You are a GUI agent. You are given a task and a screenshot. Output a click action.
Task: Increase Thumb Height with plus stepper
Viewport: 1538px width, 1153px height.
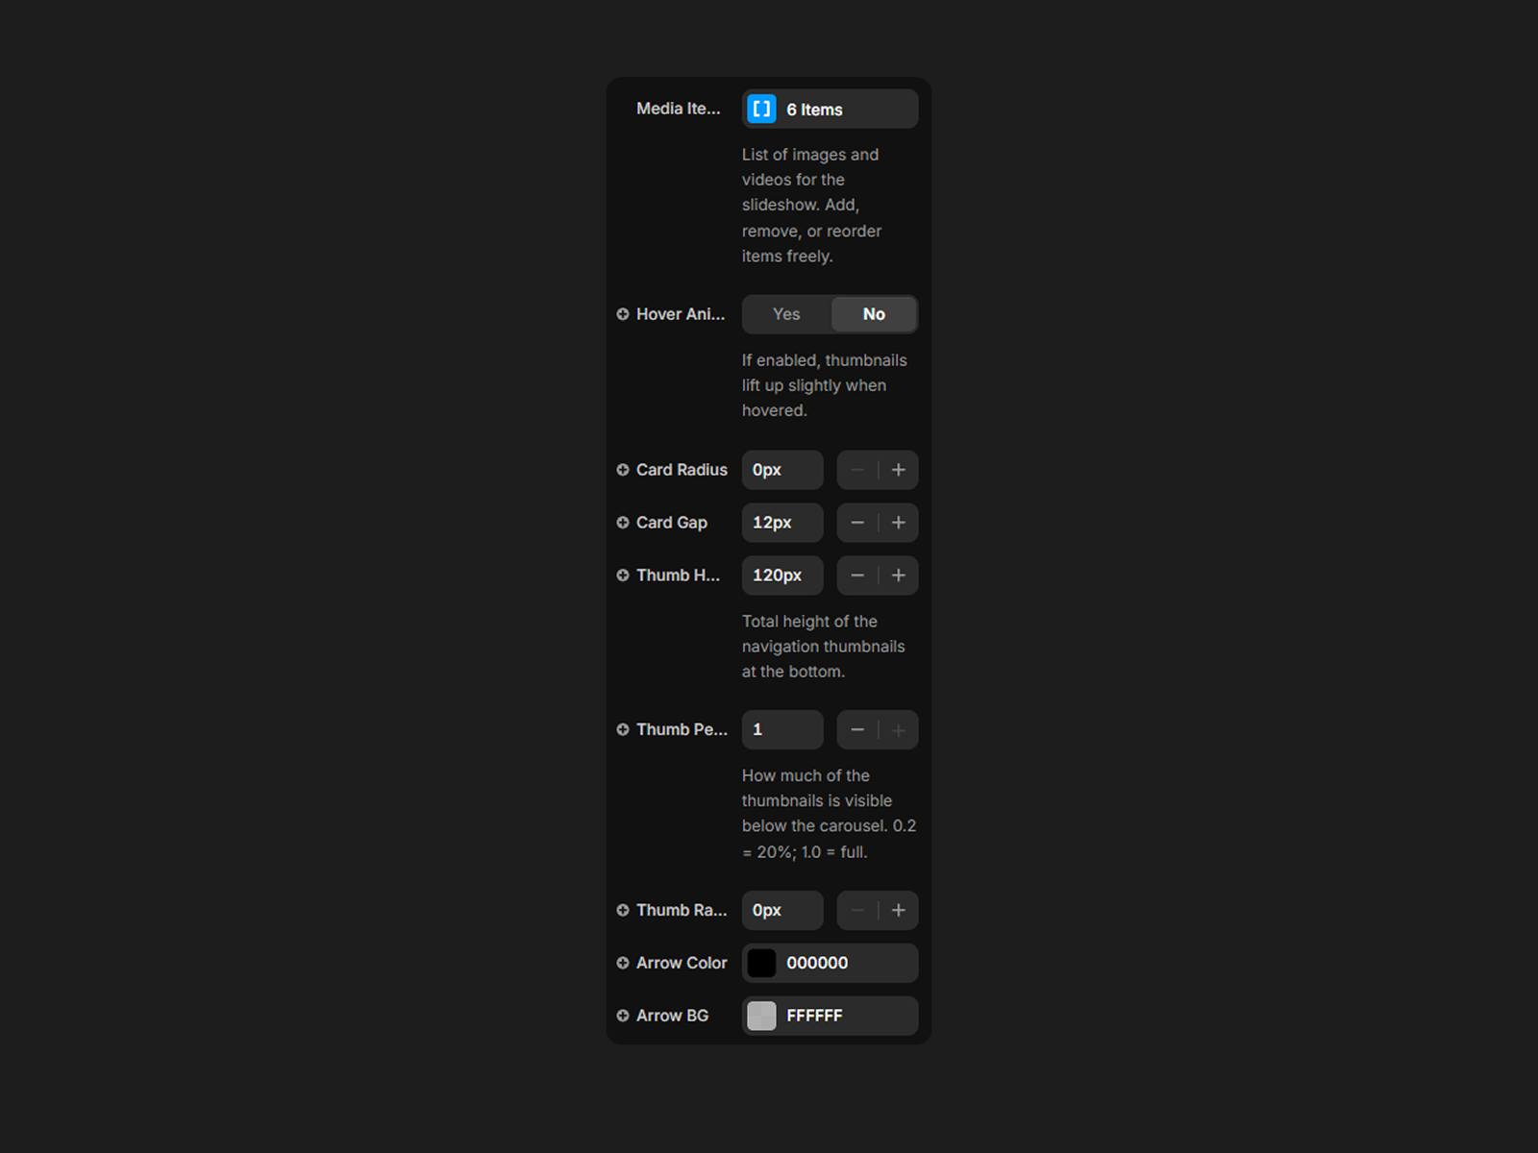(899, 576)
